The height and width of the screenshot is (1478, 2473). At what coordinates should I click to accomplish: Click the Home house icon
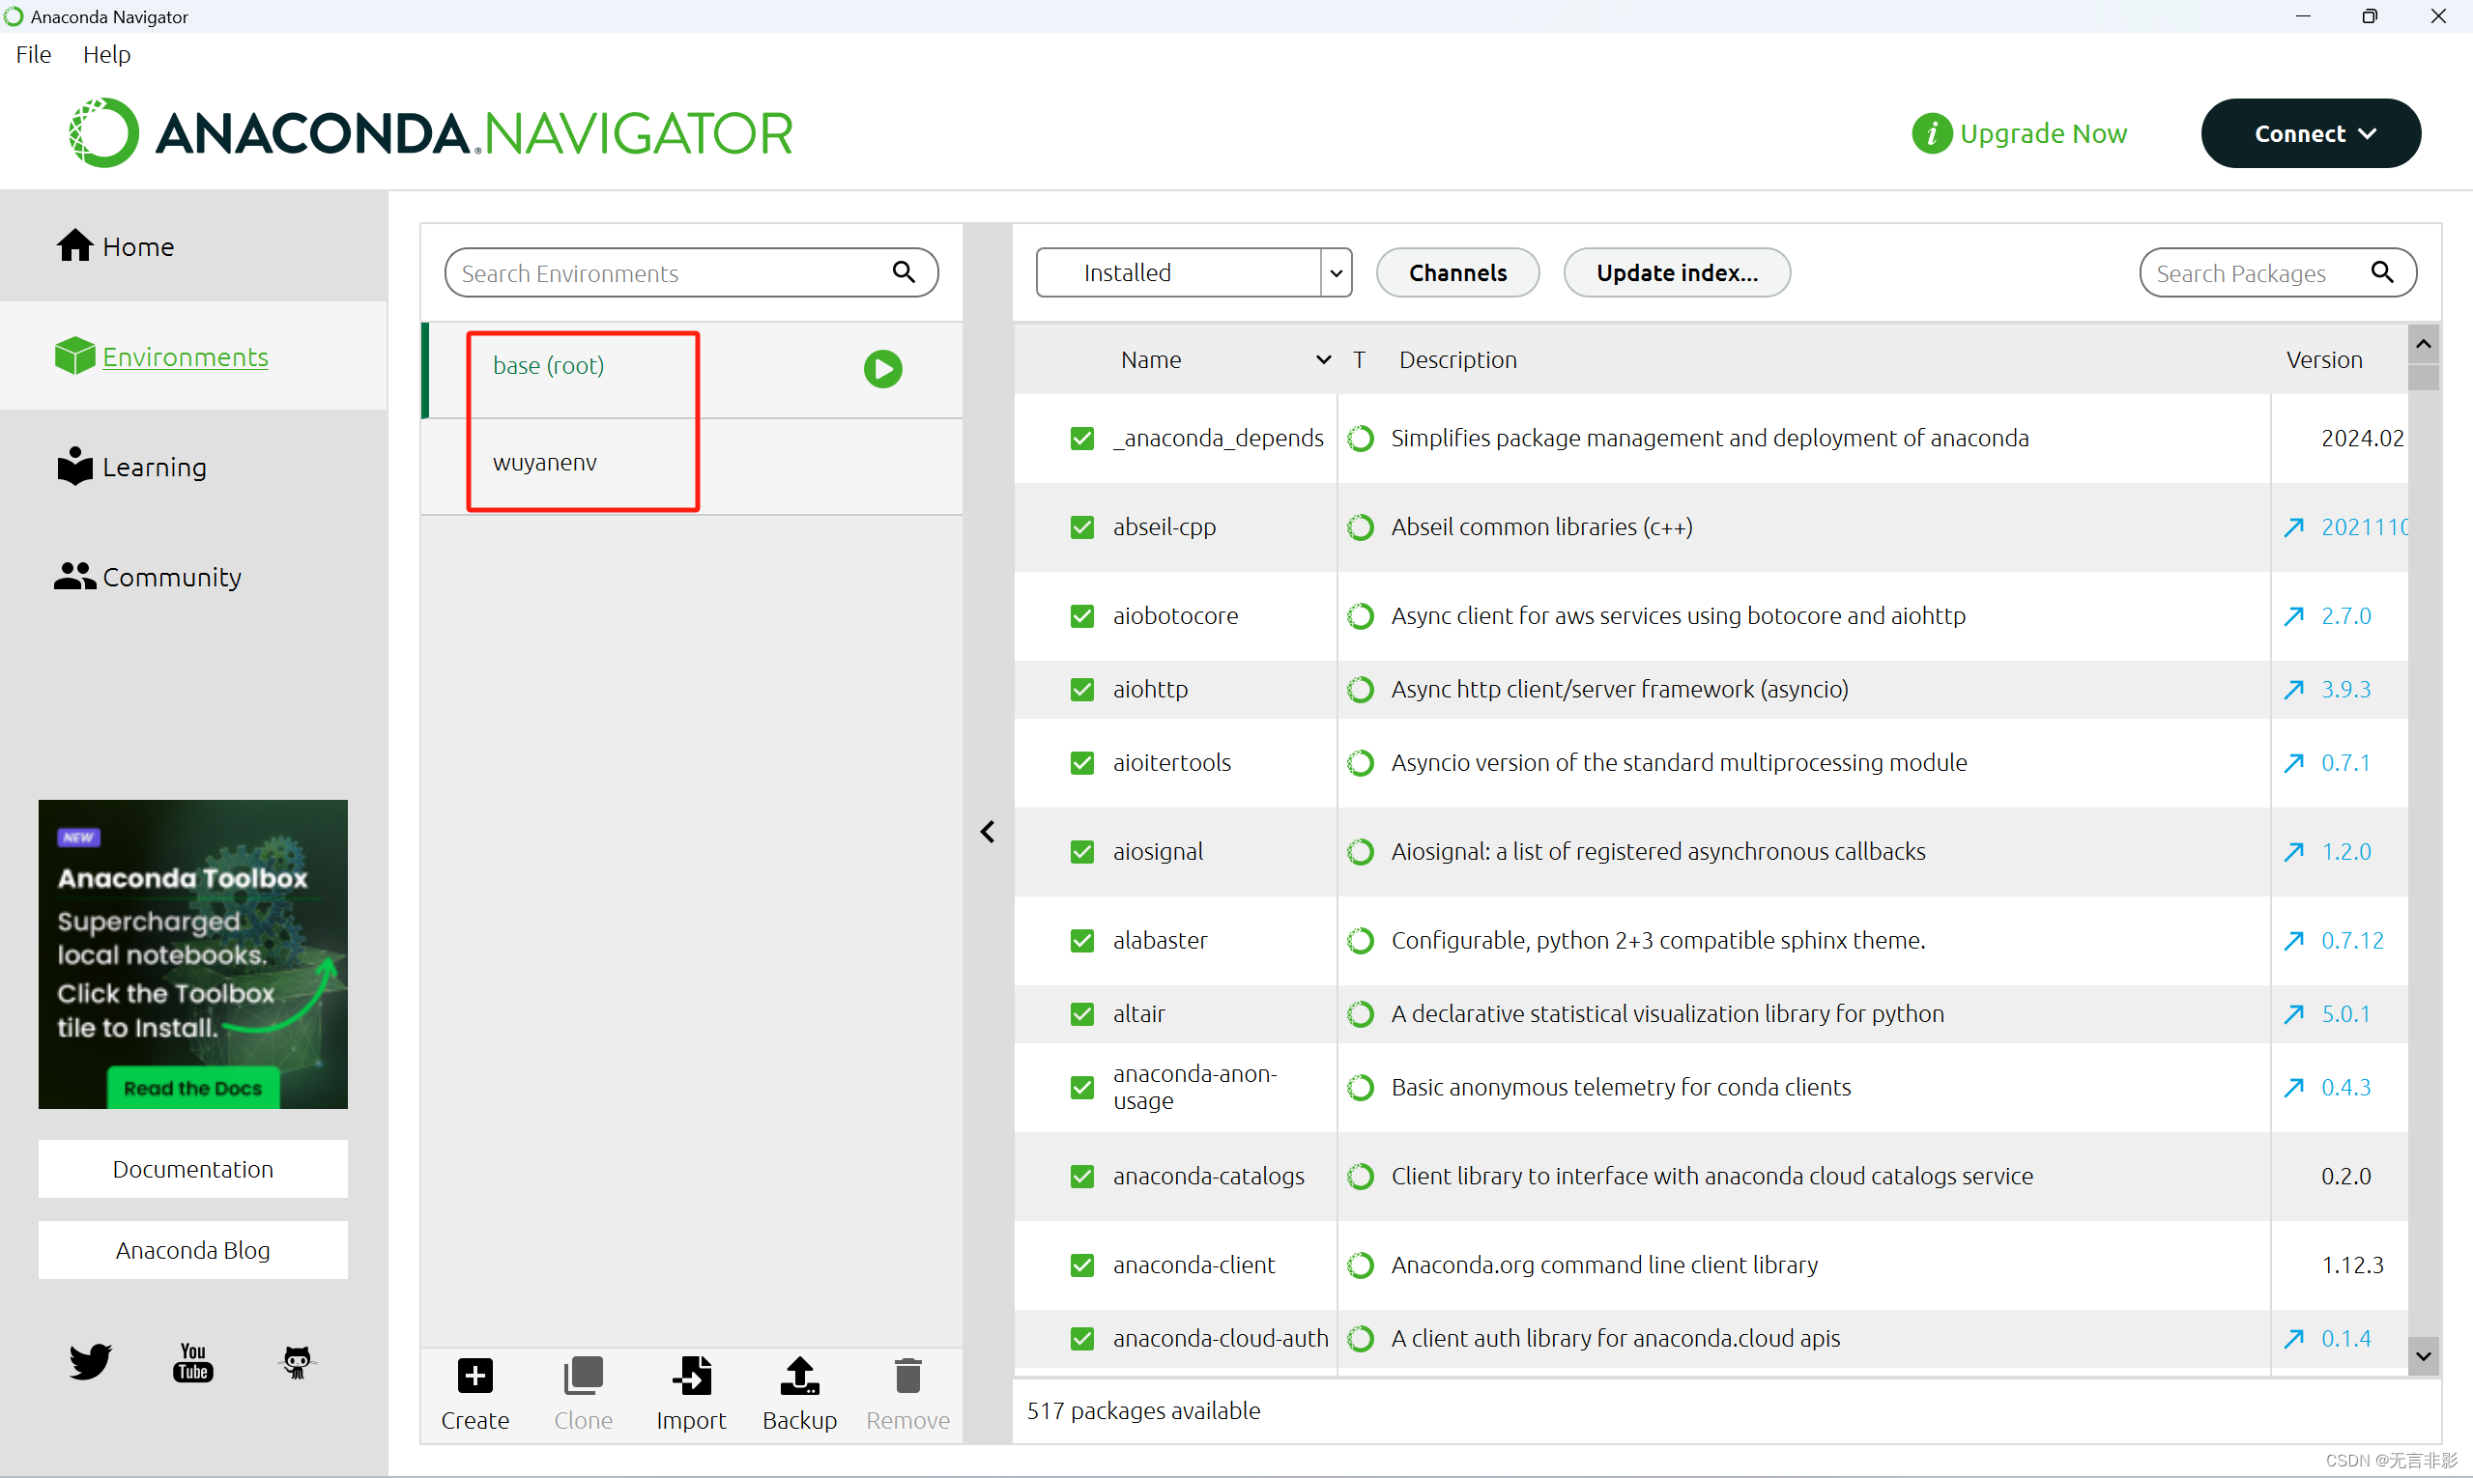point(74,245)
